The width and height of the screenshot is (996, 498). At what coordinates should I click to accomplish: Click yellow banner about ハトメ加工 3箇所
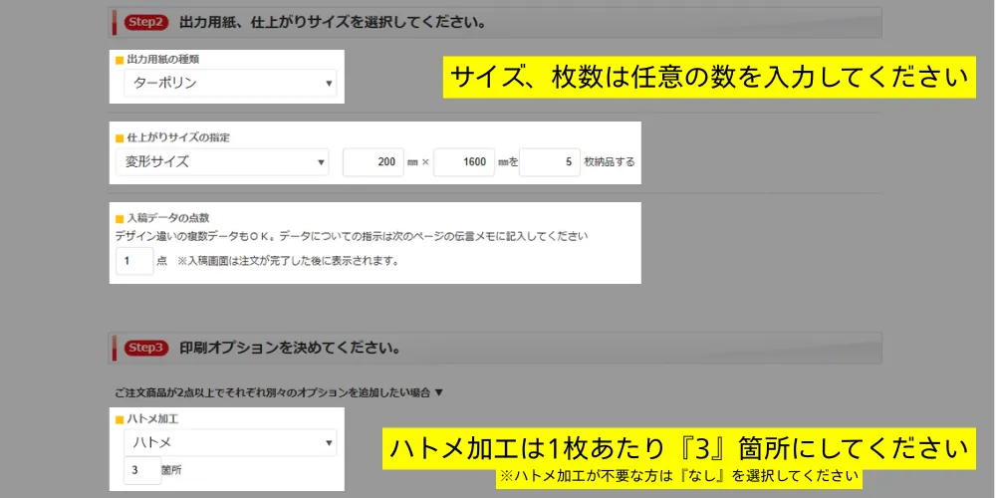[676, 448]
